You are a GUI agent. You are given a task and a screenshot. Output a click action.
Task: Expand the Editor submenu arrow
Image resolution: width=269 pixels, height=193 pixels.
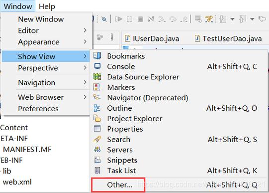click(x=85, y=30)
